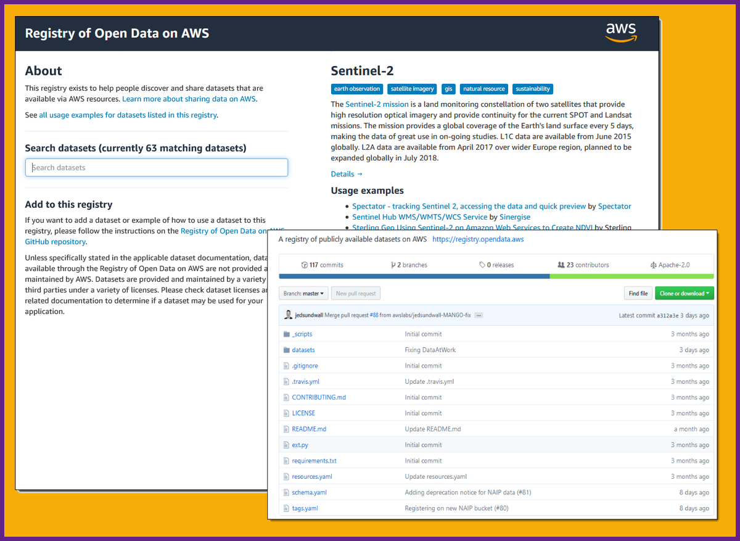Viewport: 740px width, 541px height.
Task: Open the datasets folder name link
Action: 303,350
